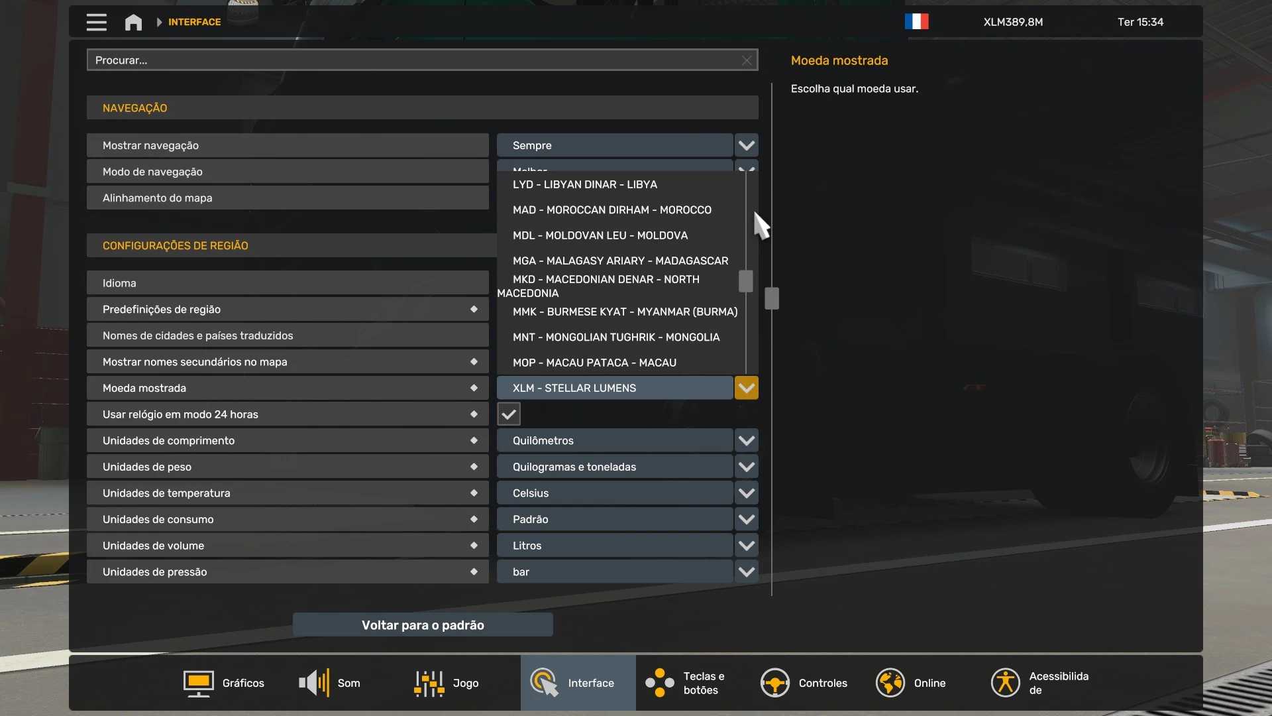Open the hamburger main menu

tap(96, 22)
